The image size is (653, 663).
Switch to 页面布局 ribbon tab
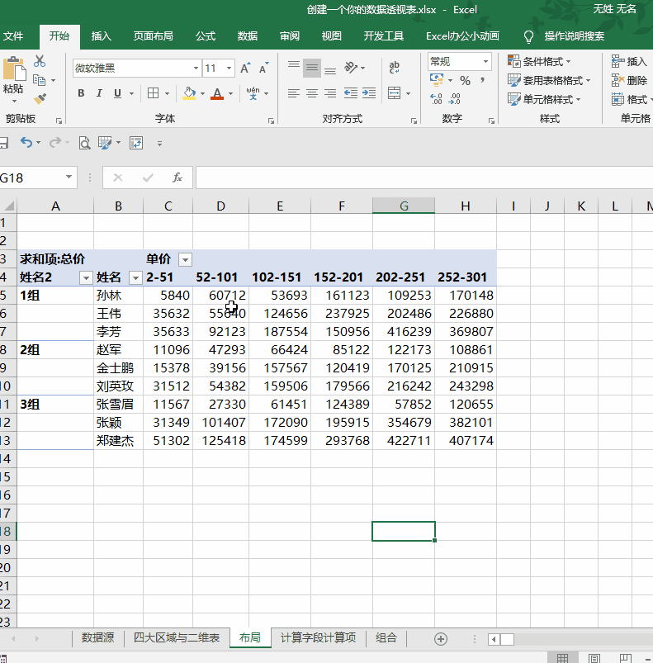point(153,36)
